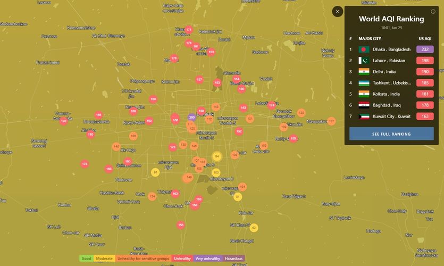Click the Pakistan flag icon
444x266 pixels.
coord(364,61)
